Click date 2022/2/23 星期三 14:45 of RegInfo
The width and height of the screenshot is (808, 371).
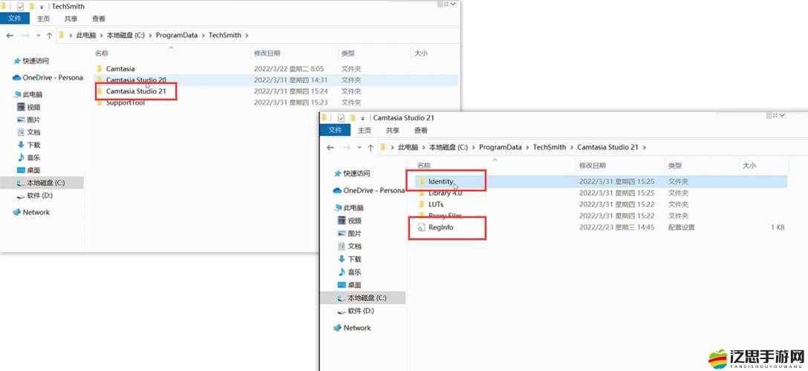click(x=616, y=227)
